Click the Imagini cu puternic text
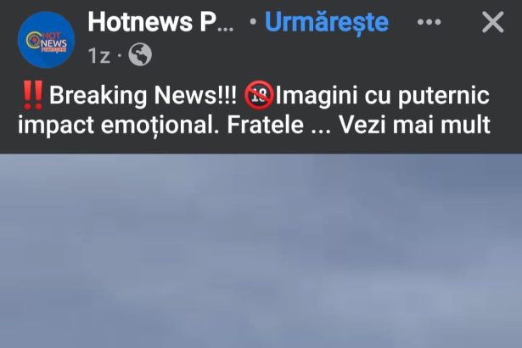Screen dimensions: 522x348 pyautogui.click(x=382, y=96)
